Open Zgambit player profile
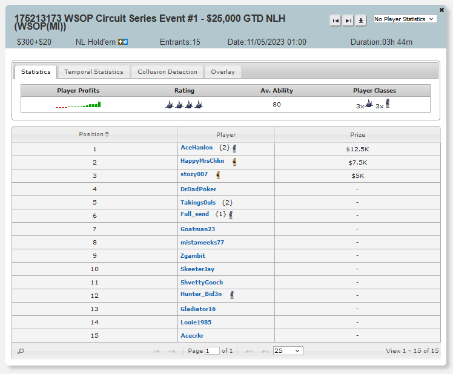This screenshot has height=374, width=453. tap(193, 255)
